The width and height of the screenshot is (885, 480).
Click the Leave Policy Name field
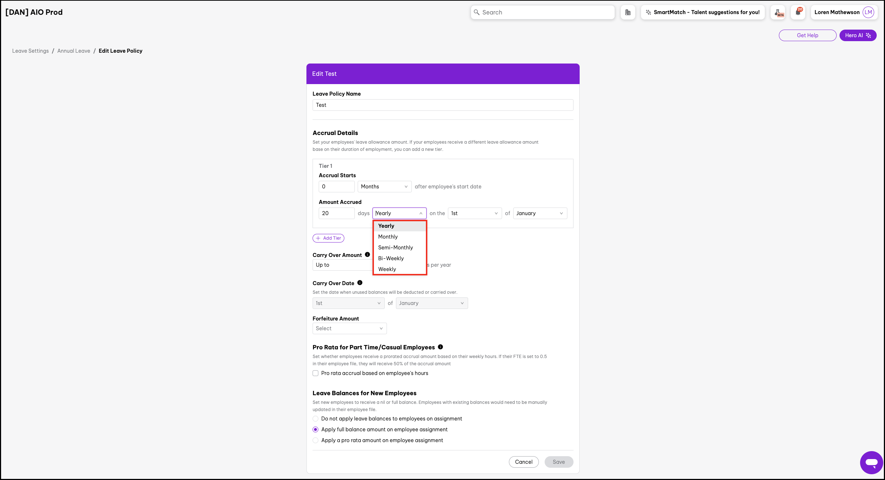[x=443, y=105]
